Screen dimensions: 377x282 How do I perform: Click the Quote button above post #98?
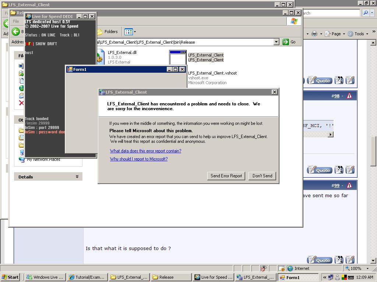click(320, 80)
